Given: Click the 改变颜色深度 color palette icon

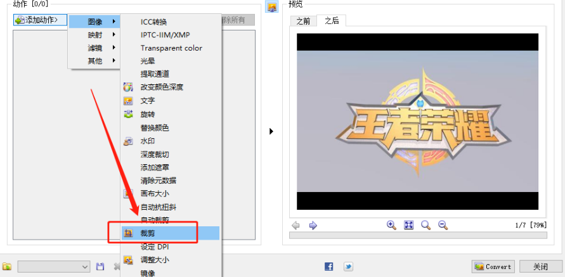Looking at the screenshot, I should [x=128, y=87].
